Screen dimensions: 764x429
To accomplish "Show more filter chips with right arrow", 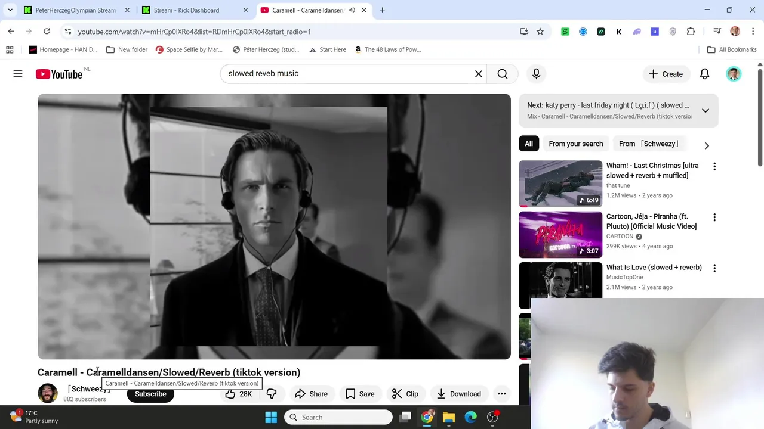I will 707,145.
